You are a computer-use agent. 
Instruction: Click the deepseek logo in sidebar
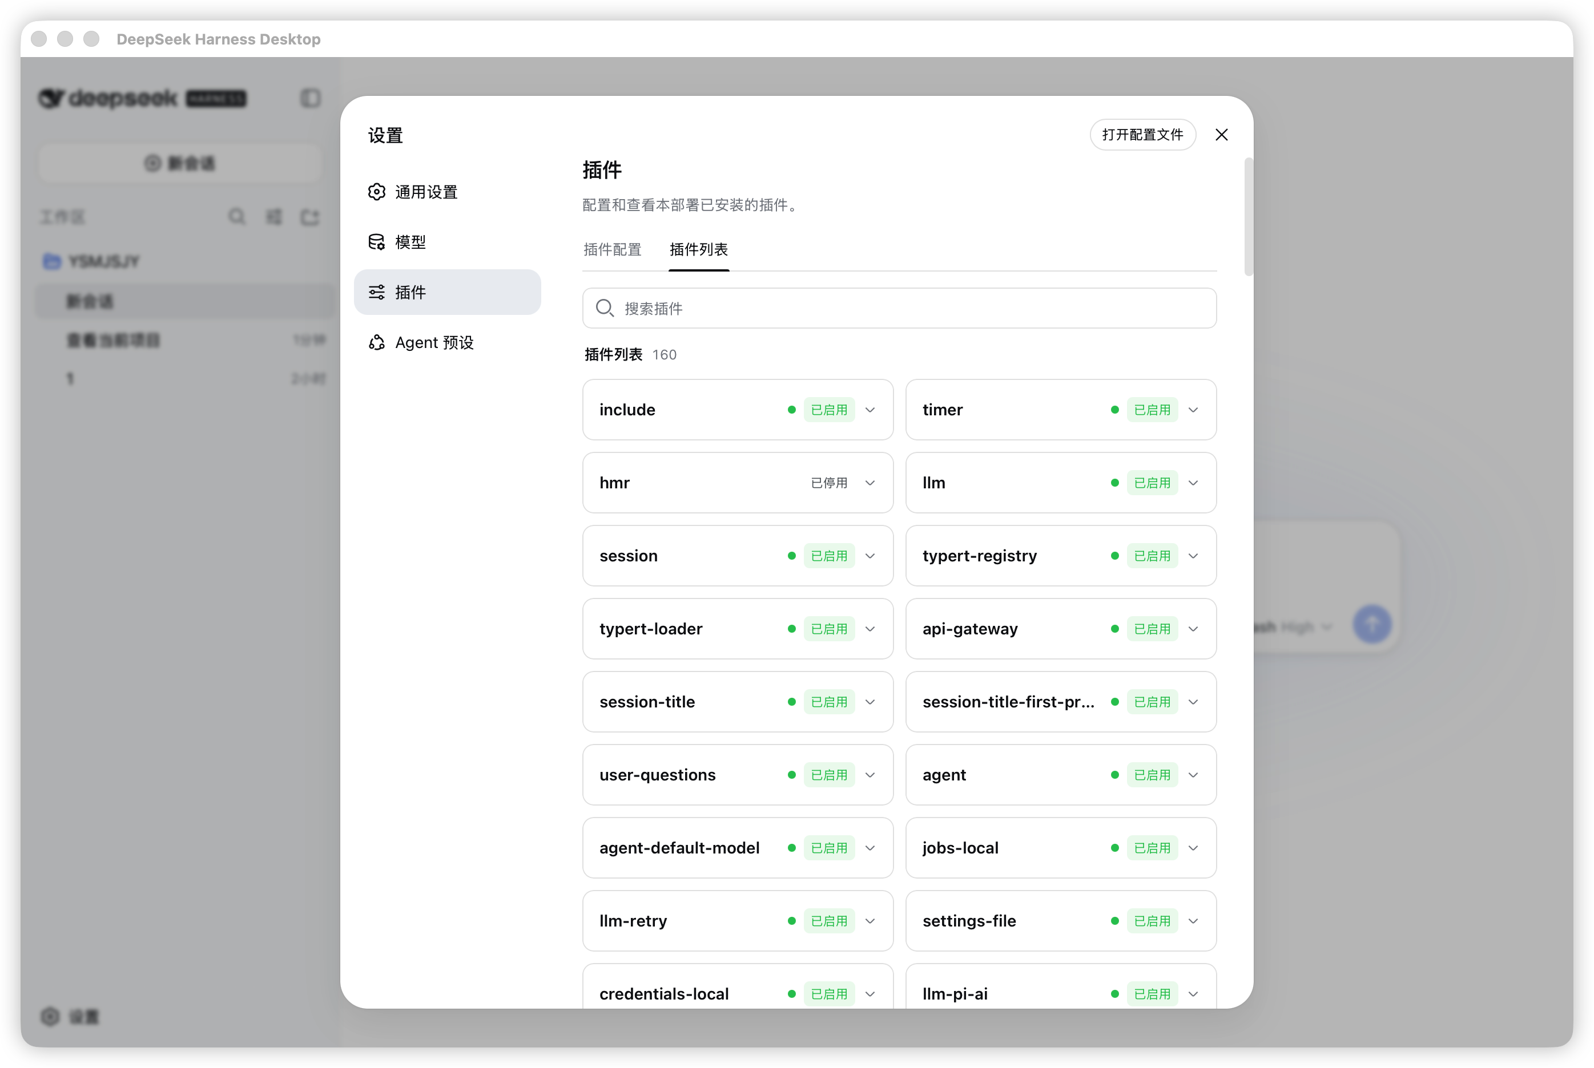(x=142, y=98)
